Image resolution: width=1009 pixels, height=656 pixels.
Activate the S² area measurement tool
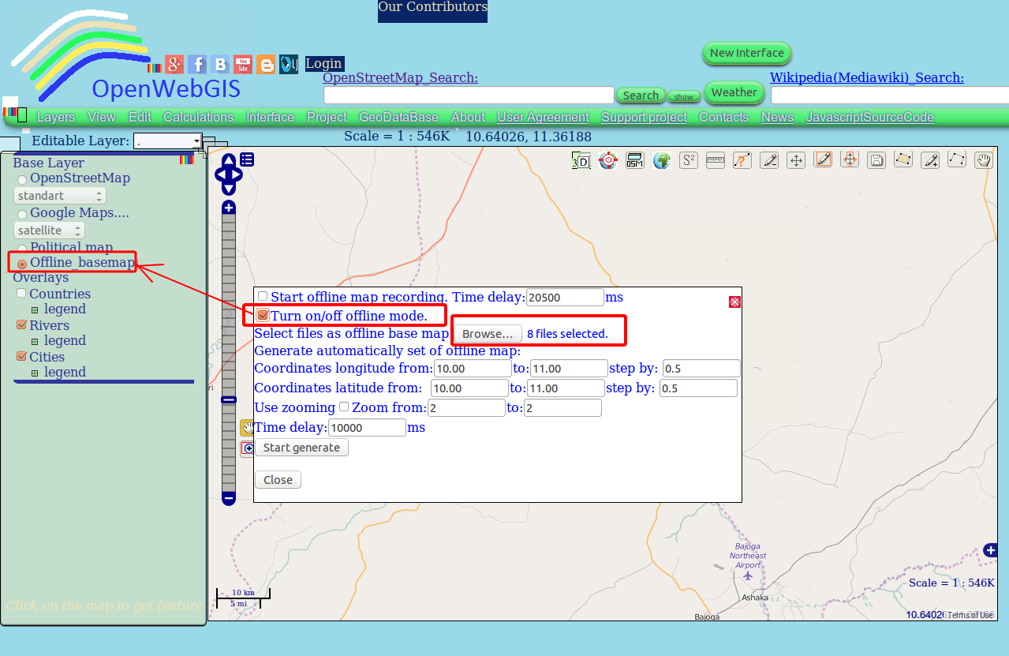point(688,159)
